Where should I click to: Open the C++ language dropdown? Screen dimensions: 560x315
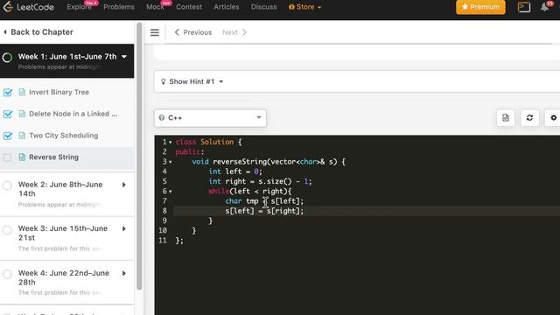coord(210,118)
